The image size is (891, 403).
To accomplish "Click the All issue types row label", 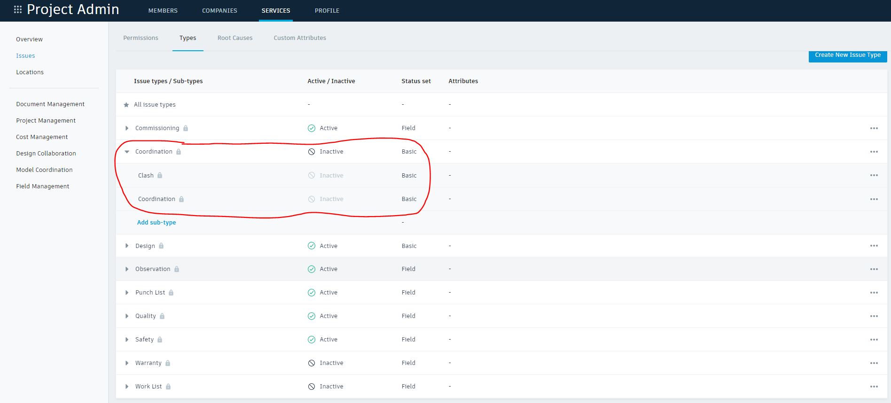I will click(155, 105).
